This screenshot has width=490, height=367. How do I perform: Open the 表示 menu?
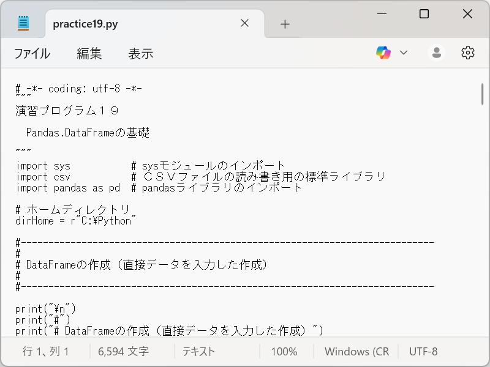pyautogui.click(x=141, y=53)
